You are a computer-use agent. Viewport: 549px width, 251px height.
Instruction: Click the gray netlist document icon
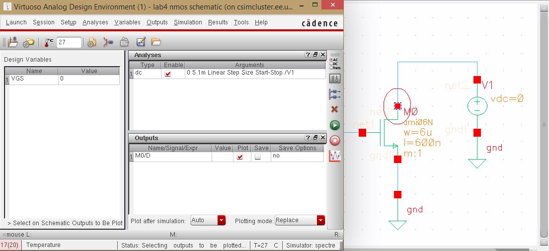[x=124, y=42]
